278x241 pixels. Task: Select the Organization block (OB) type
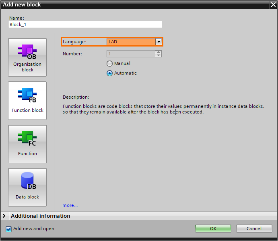click(27, 57)
